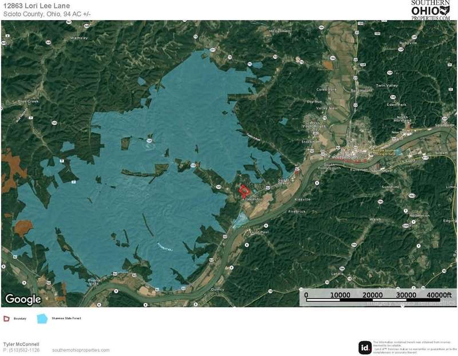This screenshot has width=458, height=356.
Task: Click the Southern Ohio Properties logo
Action: tap(431, 10)
